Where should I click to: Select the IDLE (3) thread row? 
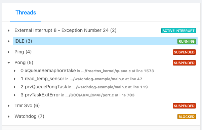(x=105, y=41)
